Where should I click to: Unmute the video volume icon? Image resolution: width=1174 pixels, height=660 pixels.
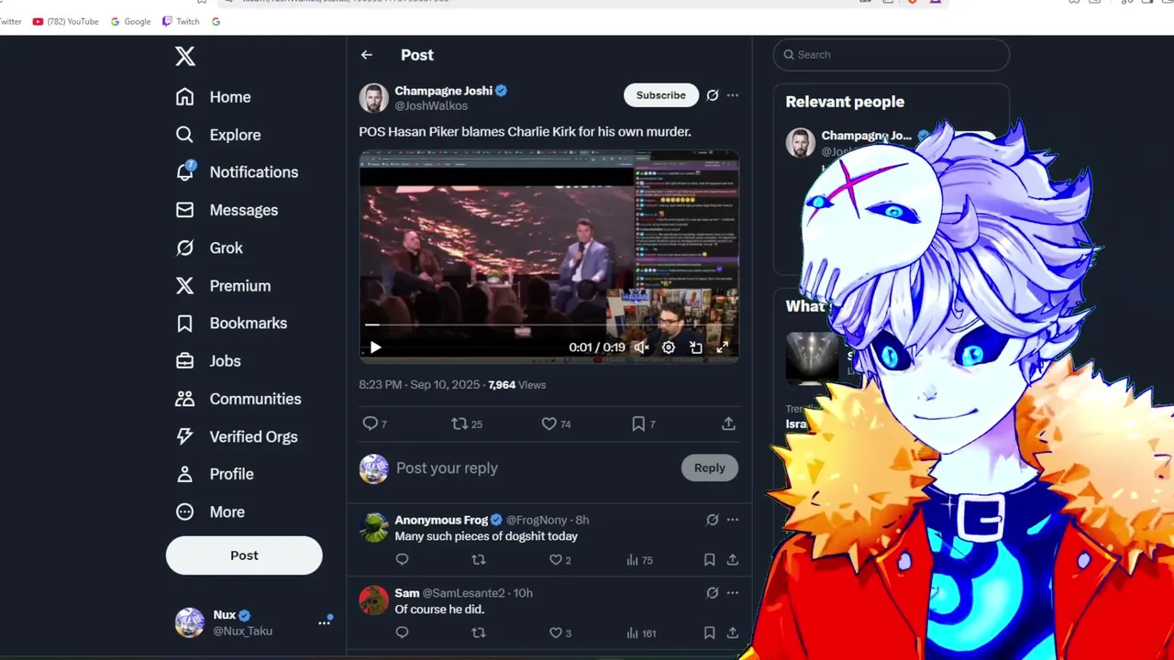click(x=641, y=347)
